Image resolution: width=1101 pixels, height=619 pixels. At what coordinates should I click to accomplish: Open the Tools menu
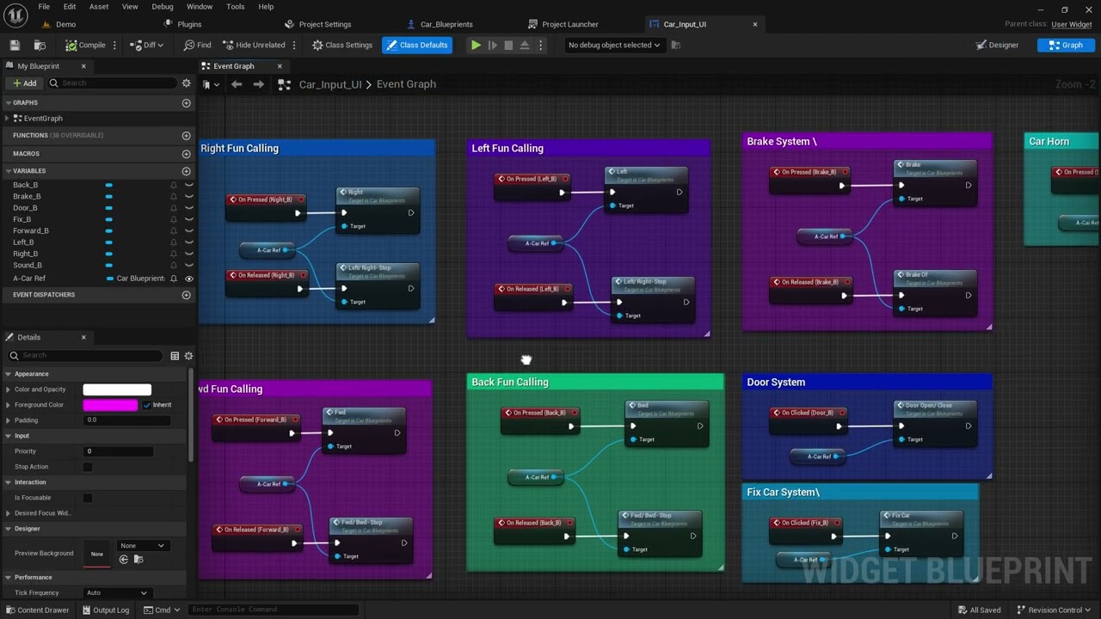pyautogui.click(x=236, y=7)
